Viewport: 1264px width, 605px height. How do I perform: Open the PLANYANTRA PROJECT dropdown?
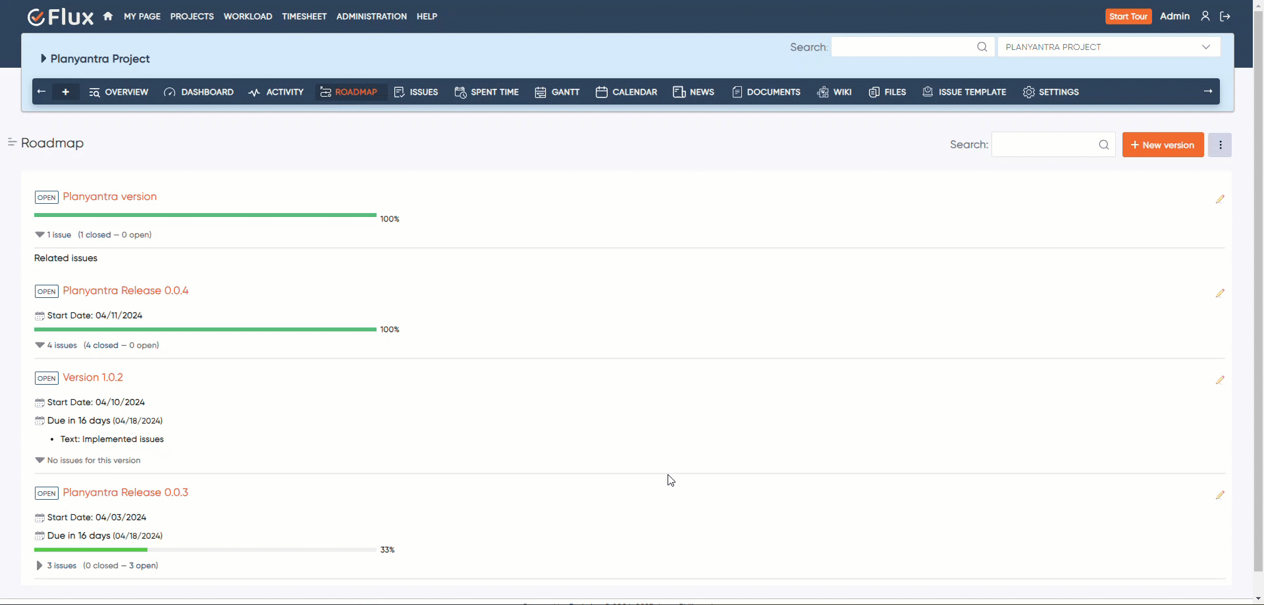1109,47
